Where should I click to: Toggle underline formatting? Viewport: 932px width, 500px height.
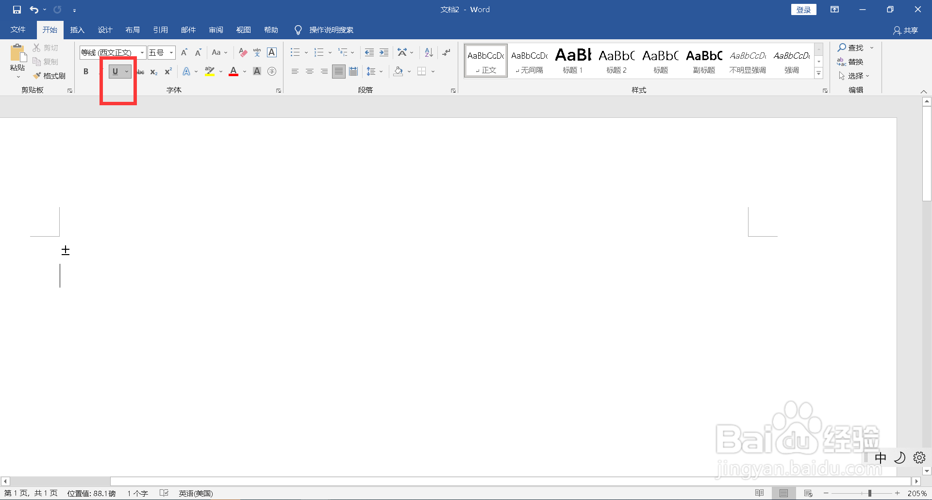pyautogui.click(x=115, y=71)
